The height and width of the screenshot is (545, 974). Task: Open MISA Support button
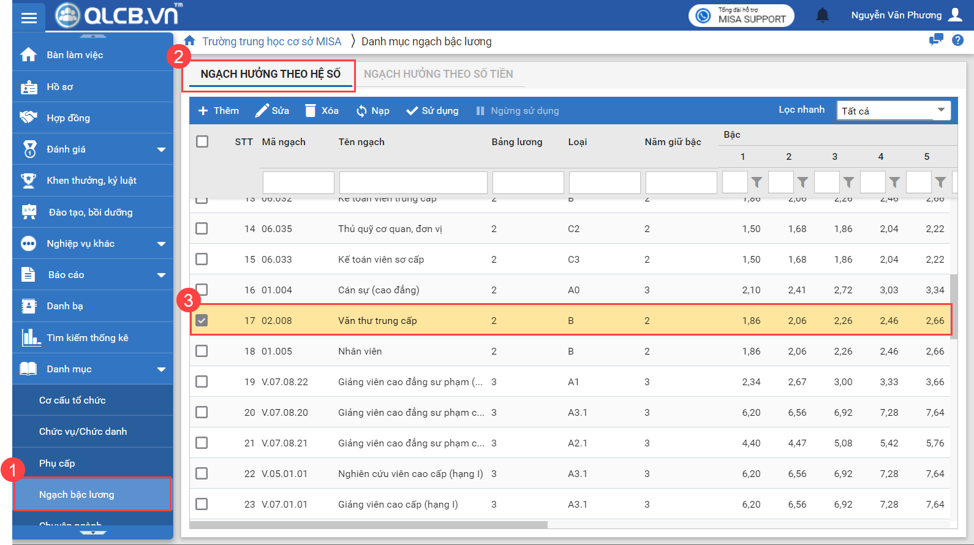pyautogui.click(x=741, y=16)
